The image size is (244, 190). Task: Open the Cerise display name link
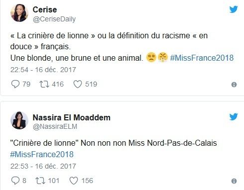point(45,9)
